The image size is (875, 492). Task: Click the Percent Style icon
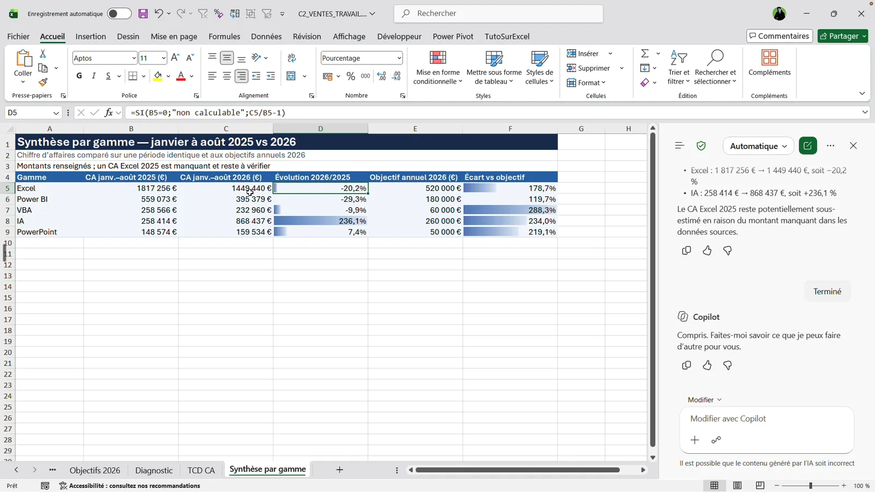coord(351,77)
